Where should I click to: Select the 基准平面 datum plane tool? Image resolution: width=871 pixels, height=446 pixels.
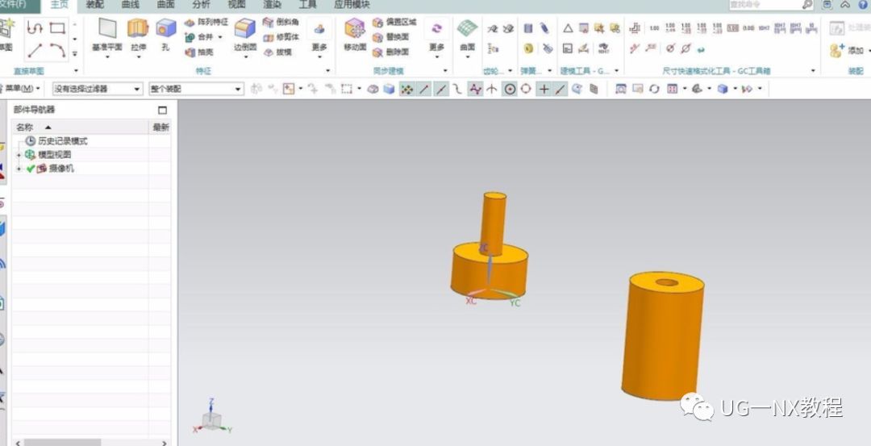click(x=108, y=33)
